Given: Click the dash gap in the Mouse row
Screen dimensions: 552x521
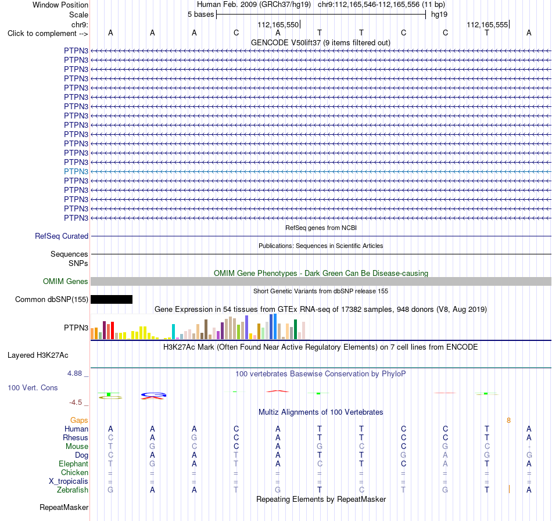Looking at the screenshot, I should tap(529, 447).
